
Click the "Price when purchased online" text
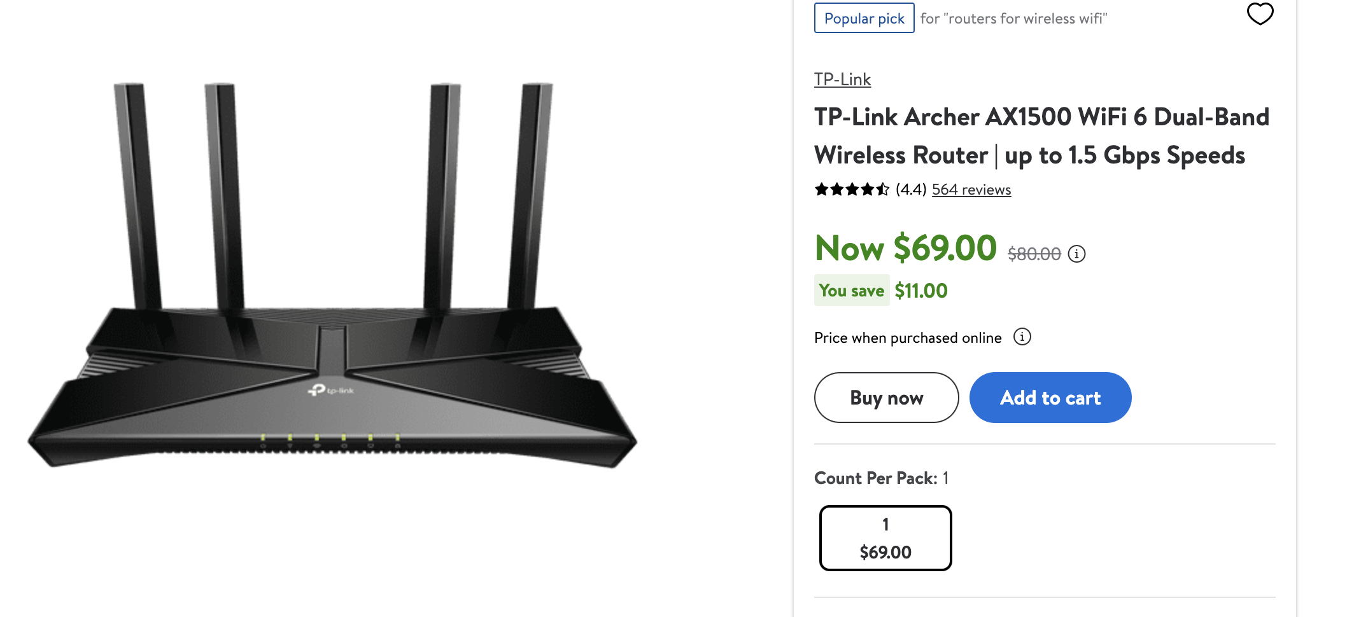[x=908, y=338]
